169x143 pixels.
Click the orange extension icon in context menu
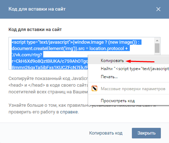point(94,88)
